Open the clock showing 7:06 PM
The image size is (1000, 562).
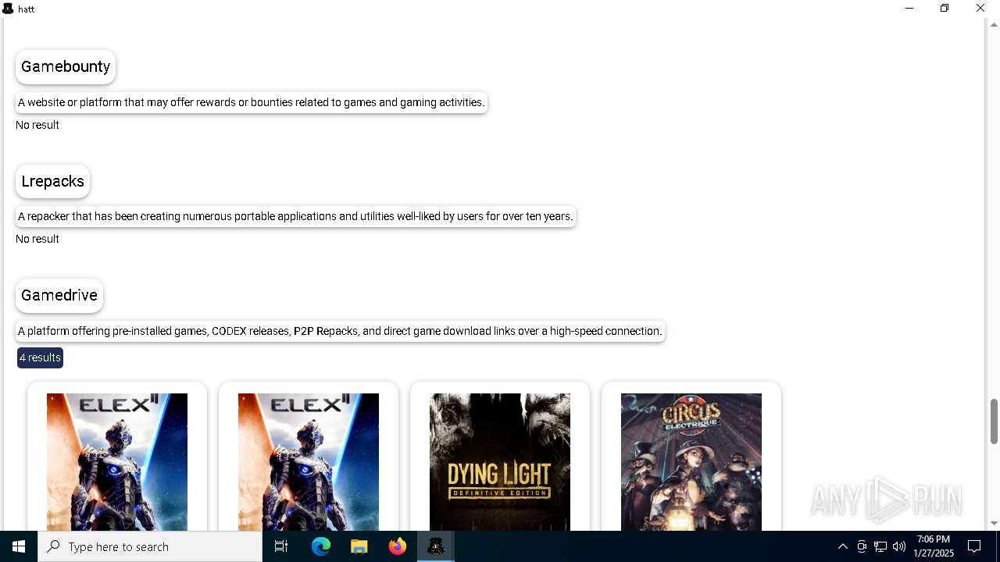pos(934,546)
